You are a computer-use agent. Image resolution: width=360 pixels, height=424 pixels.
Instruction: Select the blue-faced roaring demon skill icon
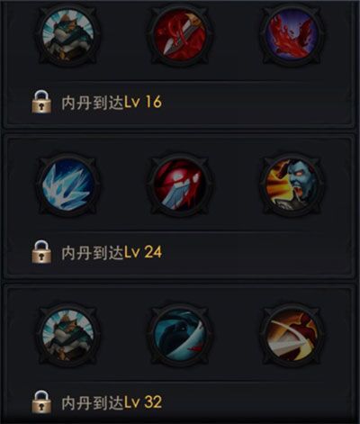292,185
